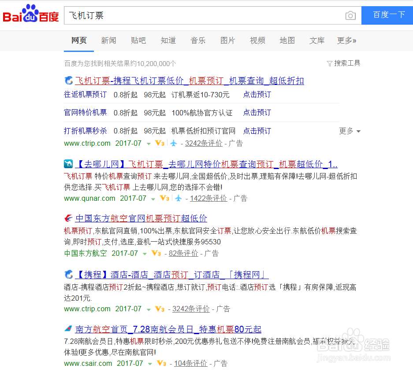Open dropdown arrow after 中国东方航空 2017-07
Viewport: 413px width, 372px height.
tap(145, 254)
